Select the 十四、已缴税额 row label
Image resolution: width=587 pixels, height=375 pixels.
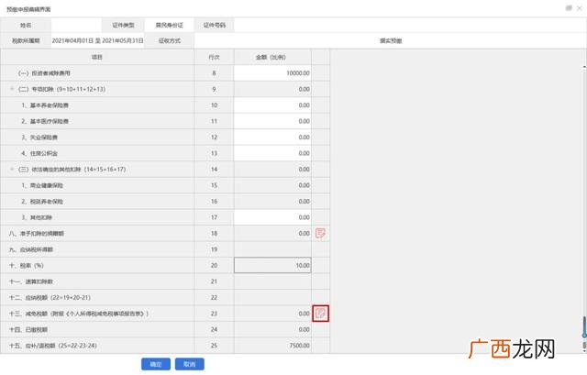[x=28, y=329]
